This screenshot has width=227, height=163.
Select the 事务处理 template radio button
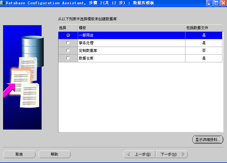(68, 43)
